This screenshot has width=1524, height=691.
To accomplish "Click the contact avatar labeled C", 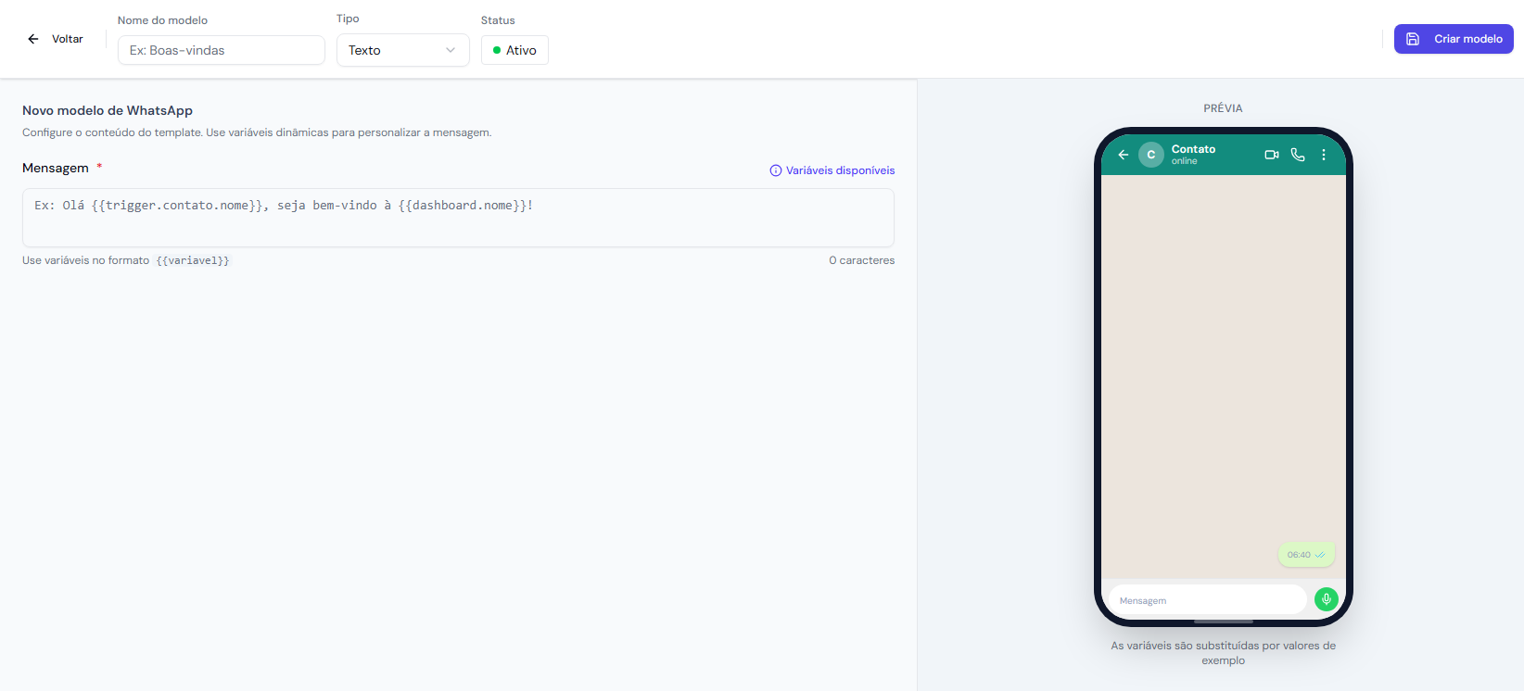I will (x=1150, y=155).
